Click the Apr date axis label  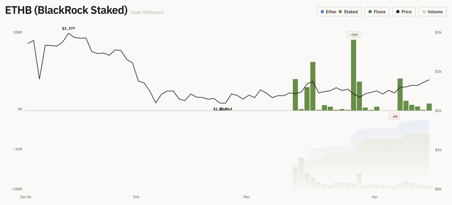coord(375,197)
